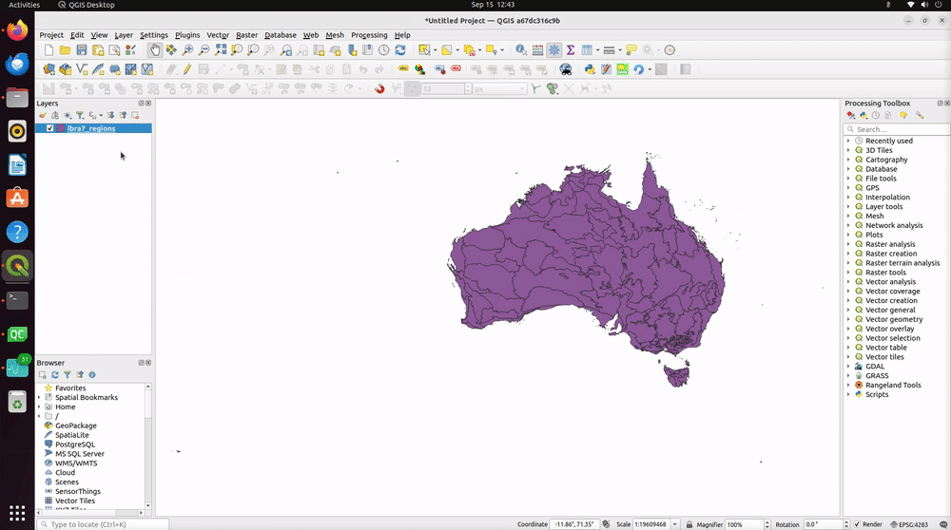Viewport: 951px width, 530px height.
Task: Toggle the Render checkbox in status bar
Action: click(x=857, y=524)
